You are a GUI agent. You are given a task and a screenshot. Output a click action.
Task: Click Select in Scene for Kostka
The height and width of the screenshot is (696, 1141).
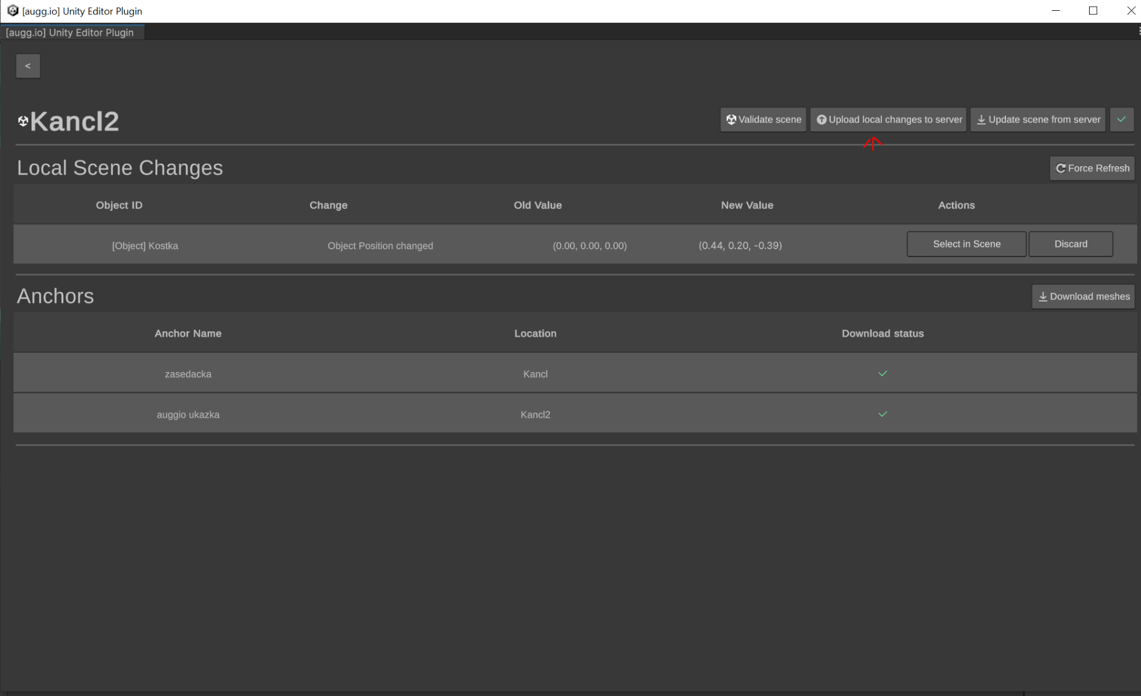click(x=966, y=244)
